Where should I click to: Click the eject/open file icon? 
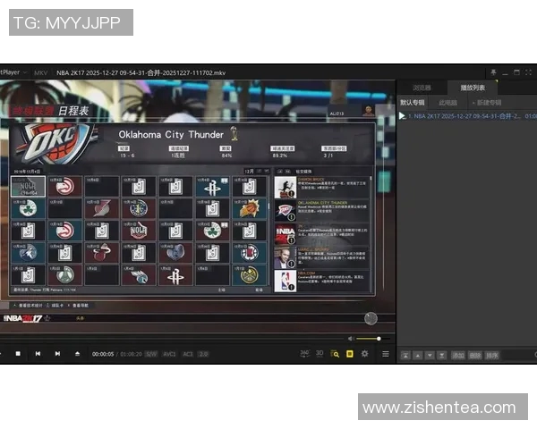coord(76,354)
